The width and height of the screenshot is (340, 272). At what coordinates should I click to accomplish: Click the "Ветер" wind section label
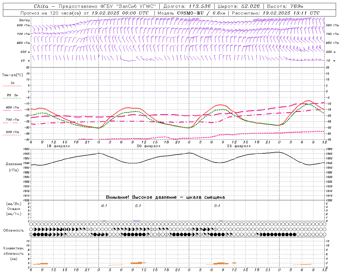click(x=25, y=20)
